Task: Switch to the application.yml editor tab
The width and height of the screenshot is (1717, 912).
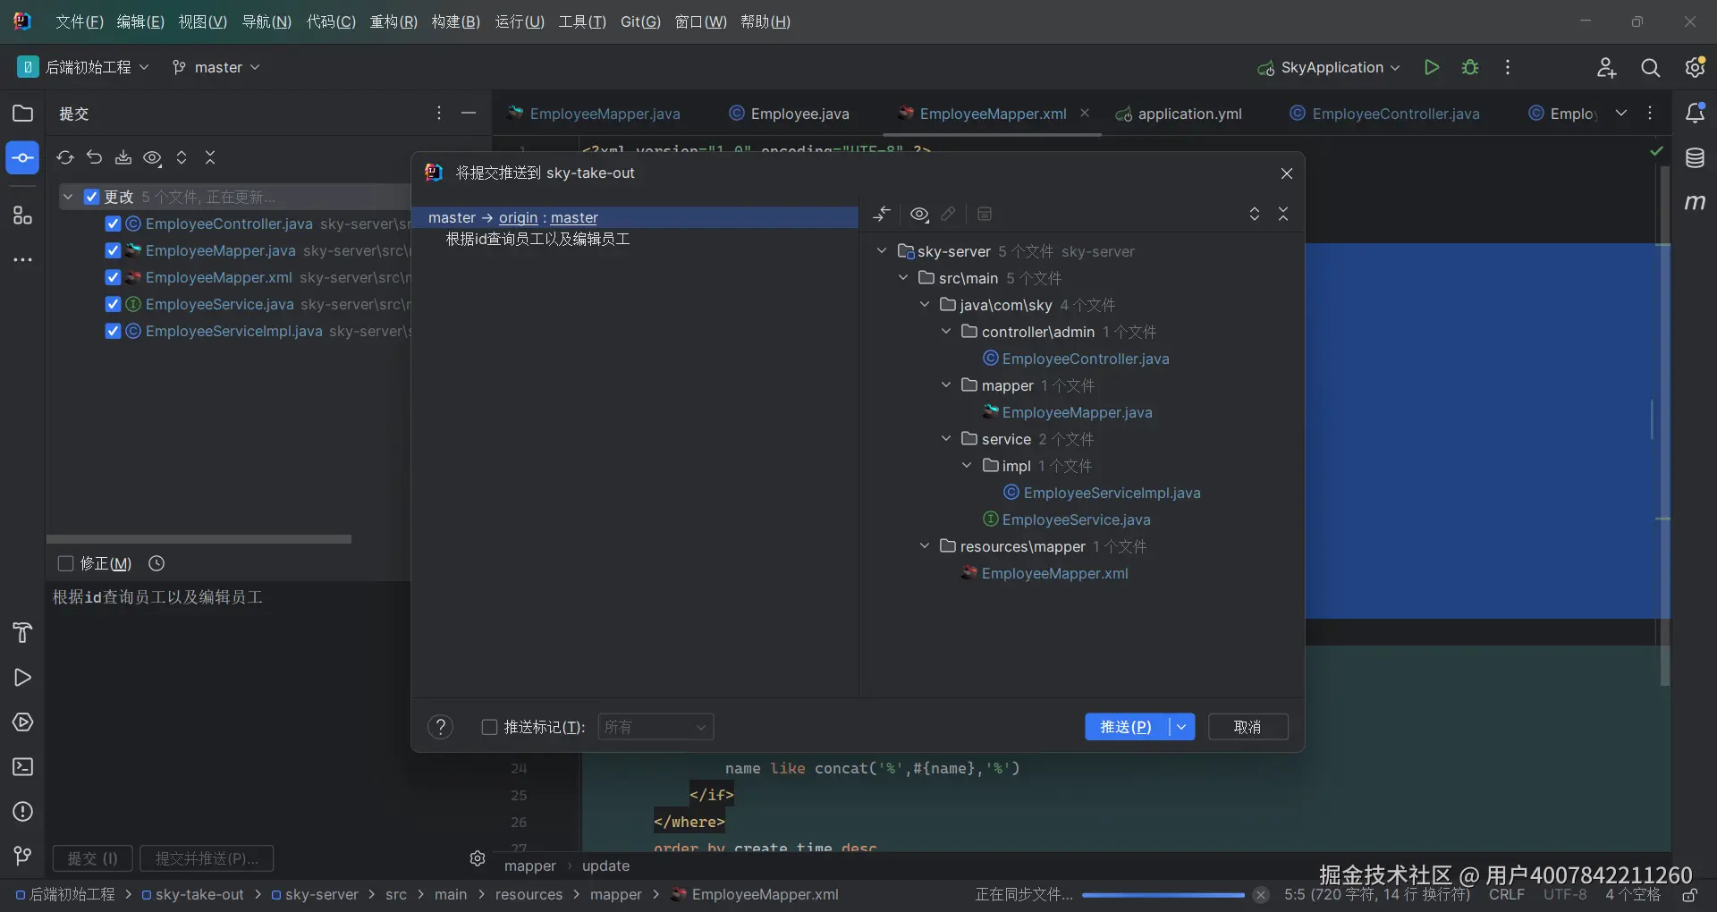Action: tap(1179, 114)
